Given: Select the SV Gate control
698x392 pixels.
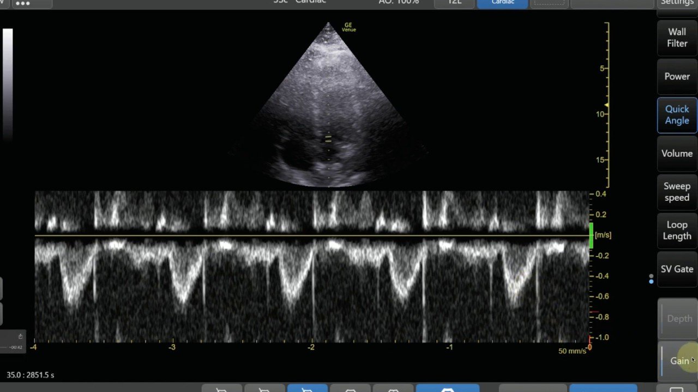Looking at the screenshot, I should click(677, 269).
